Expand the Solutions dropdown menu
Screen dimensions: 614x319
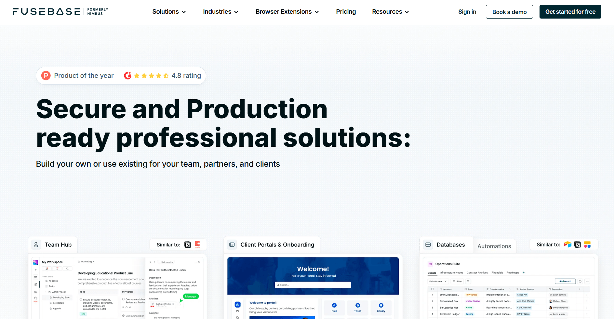(x=169, y=12)
